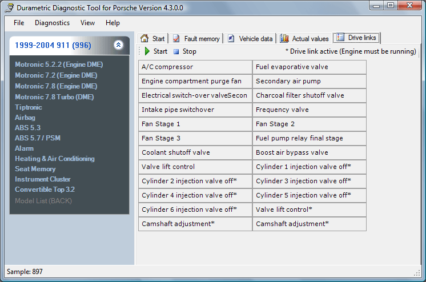The height and width of the screenshot is (282, 426).
Task: Select Cylinder 3 injection valve off*
Action: (309, 181)
